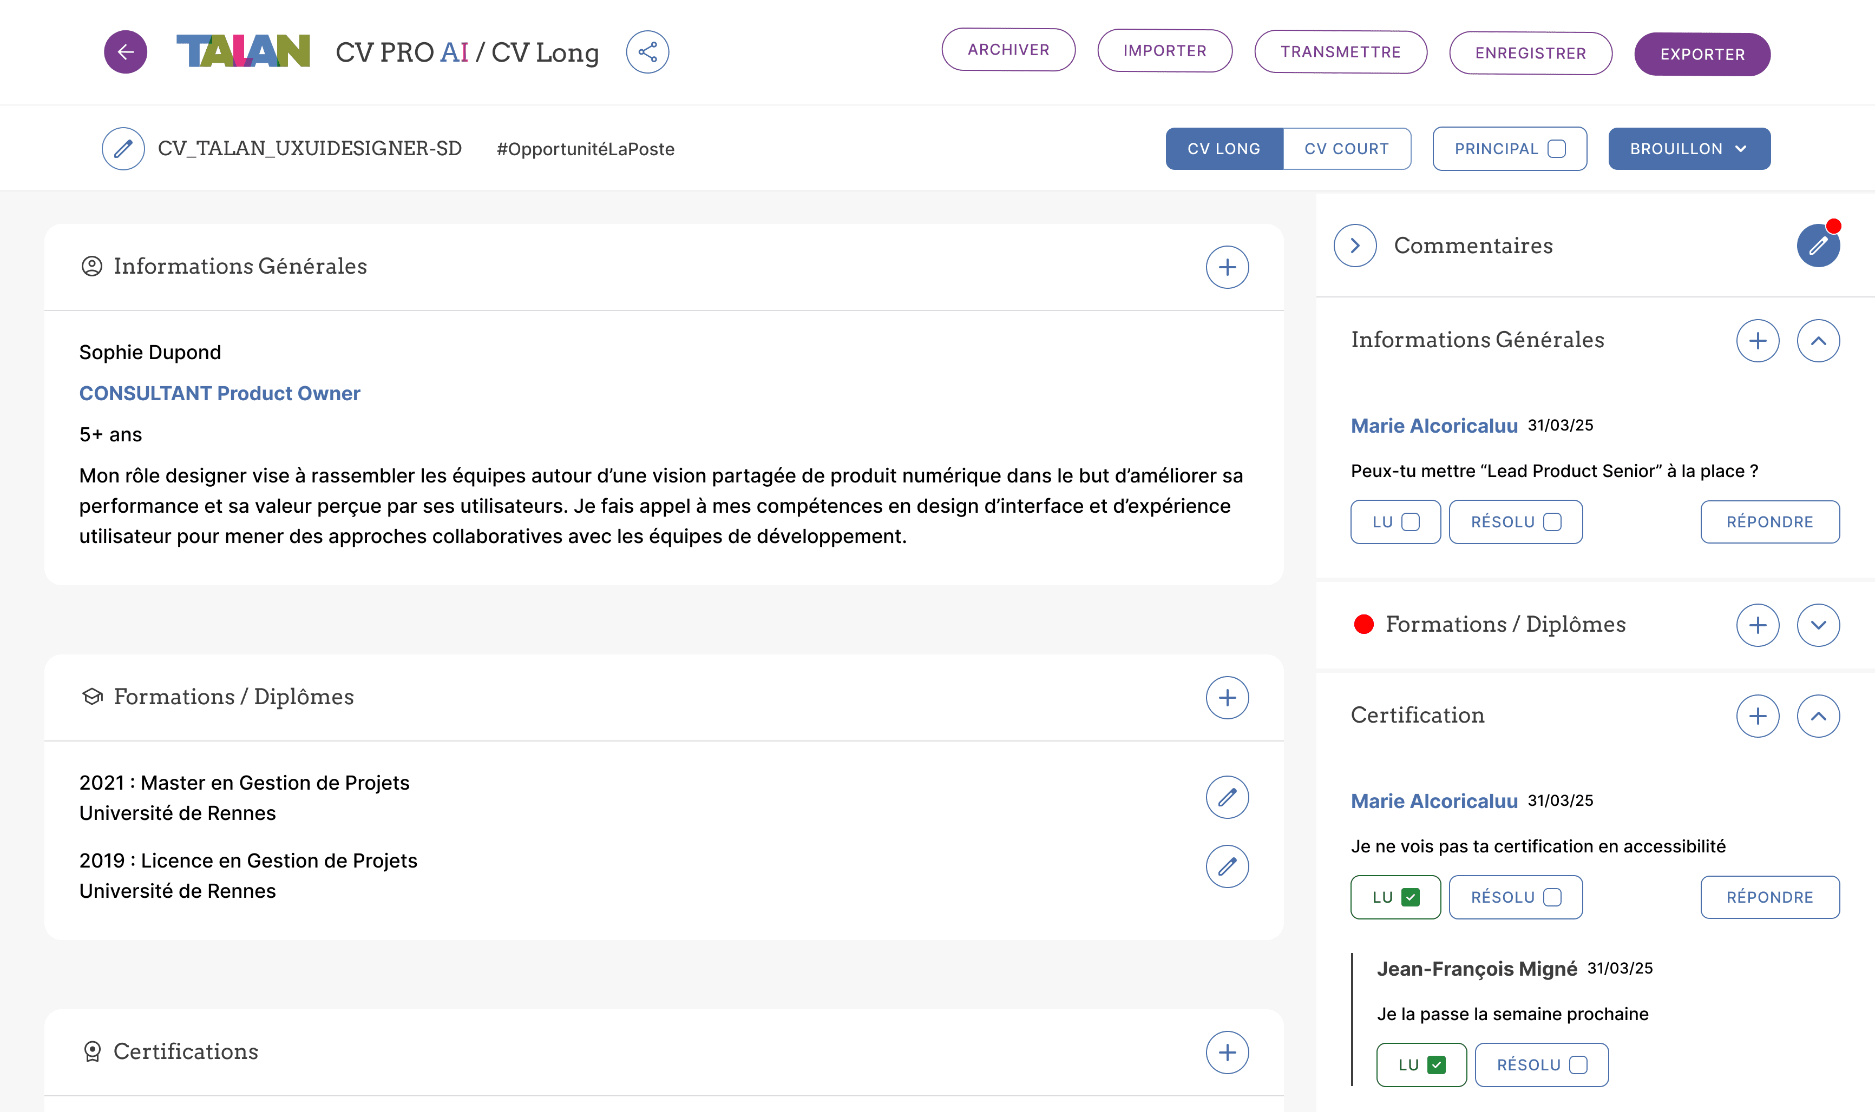Click the purple back arrow button
The height and width of the screenshot is (1112, 1875).
tap(125, 52)
